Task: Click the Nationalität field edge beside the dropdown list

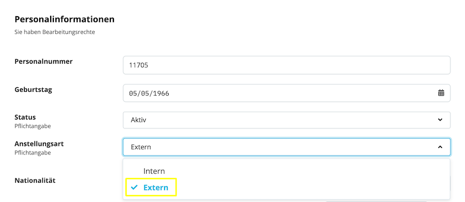Action: pyautogui.click(x=450, y=183)
